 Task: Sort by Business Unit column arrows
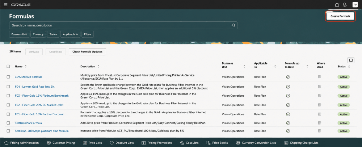coord(244,67)
